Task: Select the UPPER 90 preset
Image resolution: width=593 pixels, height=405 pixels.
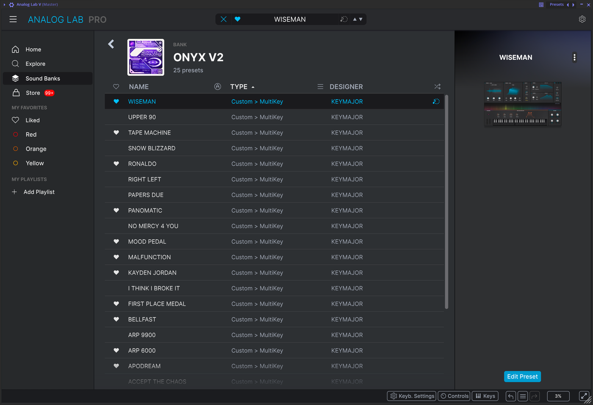Action: coord(274,117)
